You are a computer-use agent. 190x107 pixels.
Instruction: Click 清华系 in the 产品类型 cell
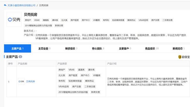click(91, 70)
